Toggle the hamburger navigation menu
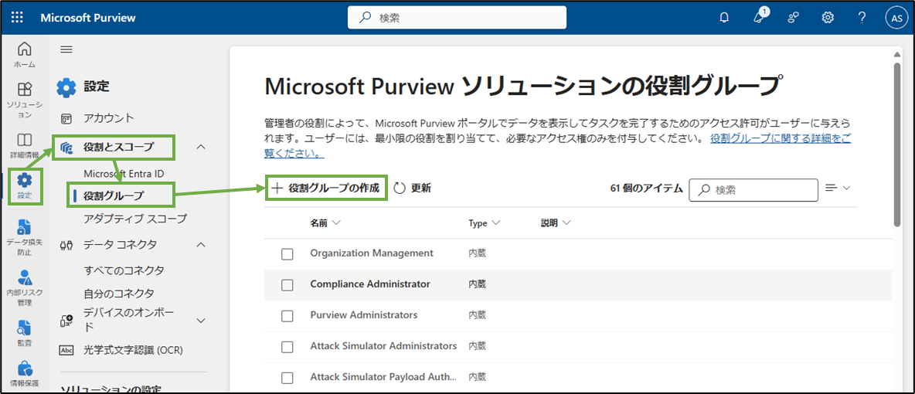915x394 pixels. 66,50
